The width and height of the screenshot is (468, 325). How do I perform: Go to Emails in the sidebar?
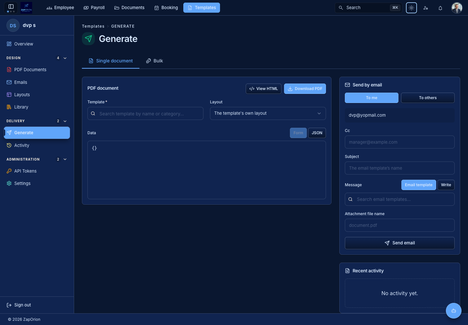tap(37, 82)
